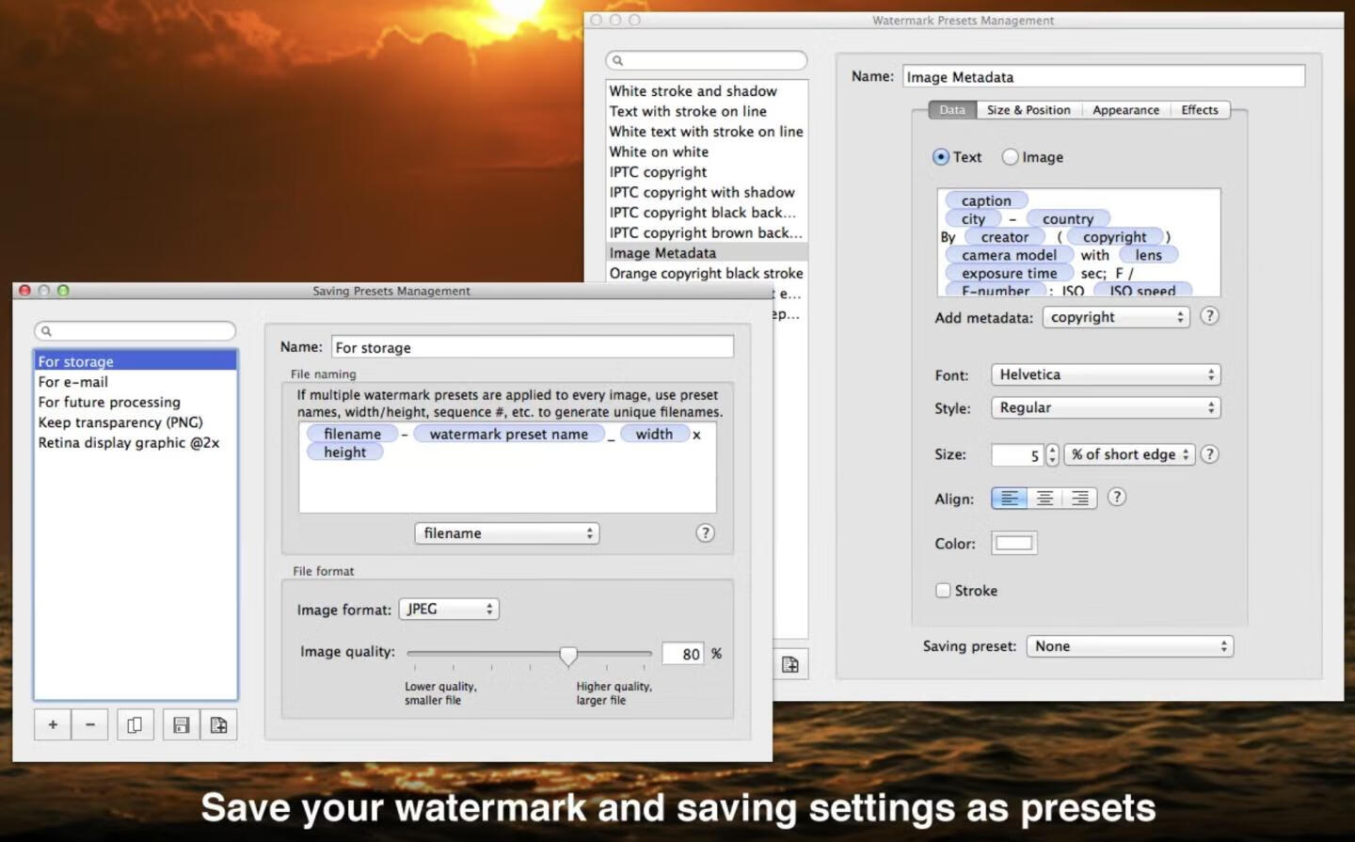Select 'Text with stroke on line' watermark preset
1355x842 pixels.
point(707,111)
